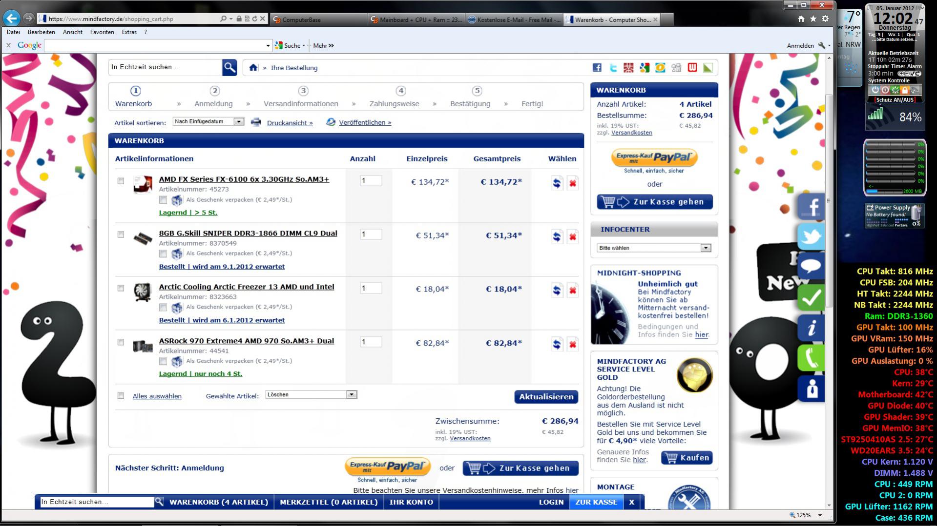The width and height of the screenshot is (937, 526).
Task: Open the browser home icon
Action: click(801, 19)
